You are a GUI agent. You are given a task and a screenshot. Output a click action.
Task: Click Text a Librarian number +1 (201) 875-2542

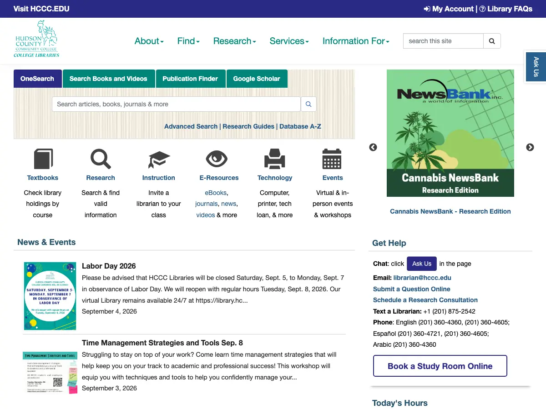[x=450, y=311]
